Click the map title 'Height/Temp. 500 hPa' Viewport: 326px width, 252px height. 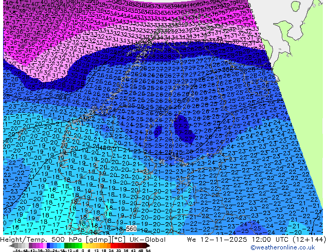[41, 240]
